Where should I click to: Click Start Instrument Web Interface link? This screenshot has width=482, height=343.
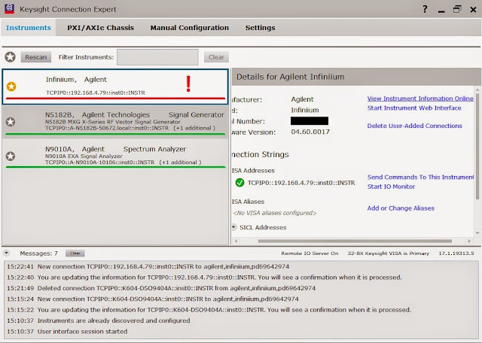(x=414, y=108)
